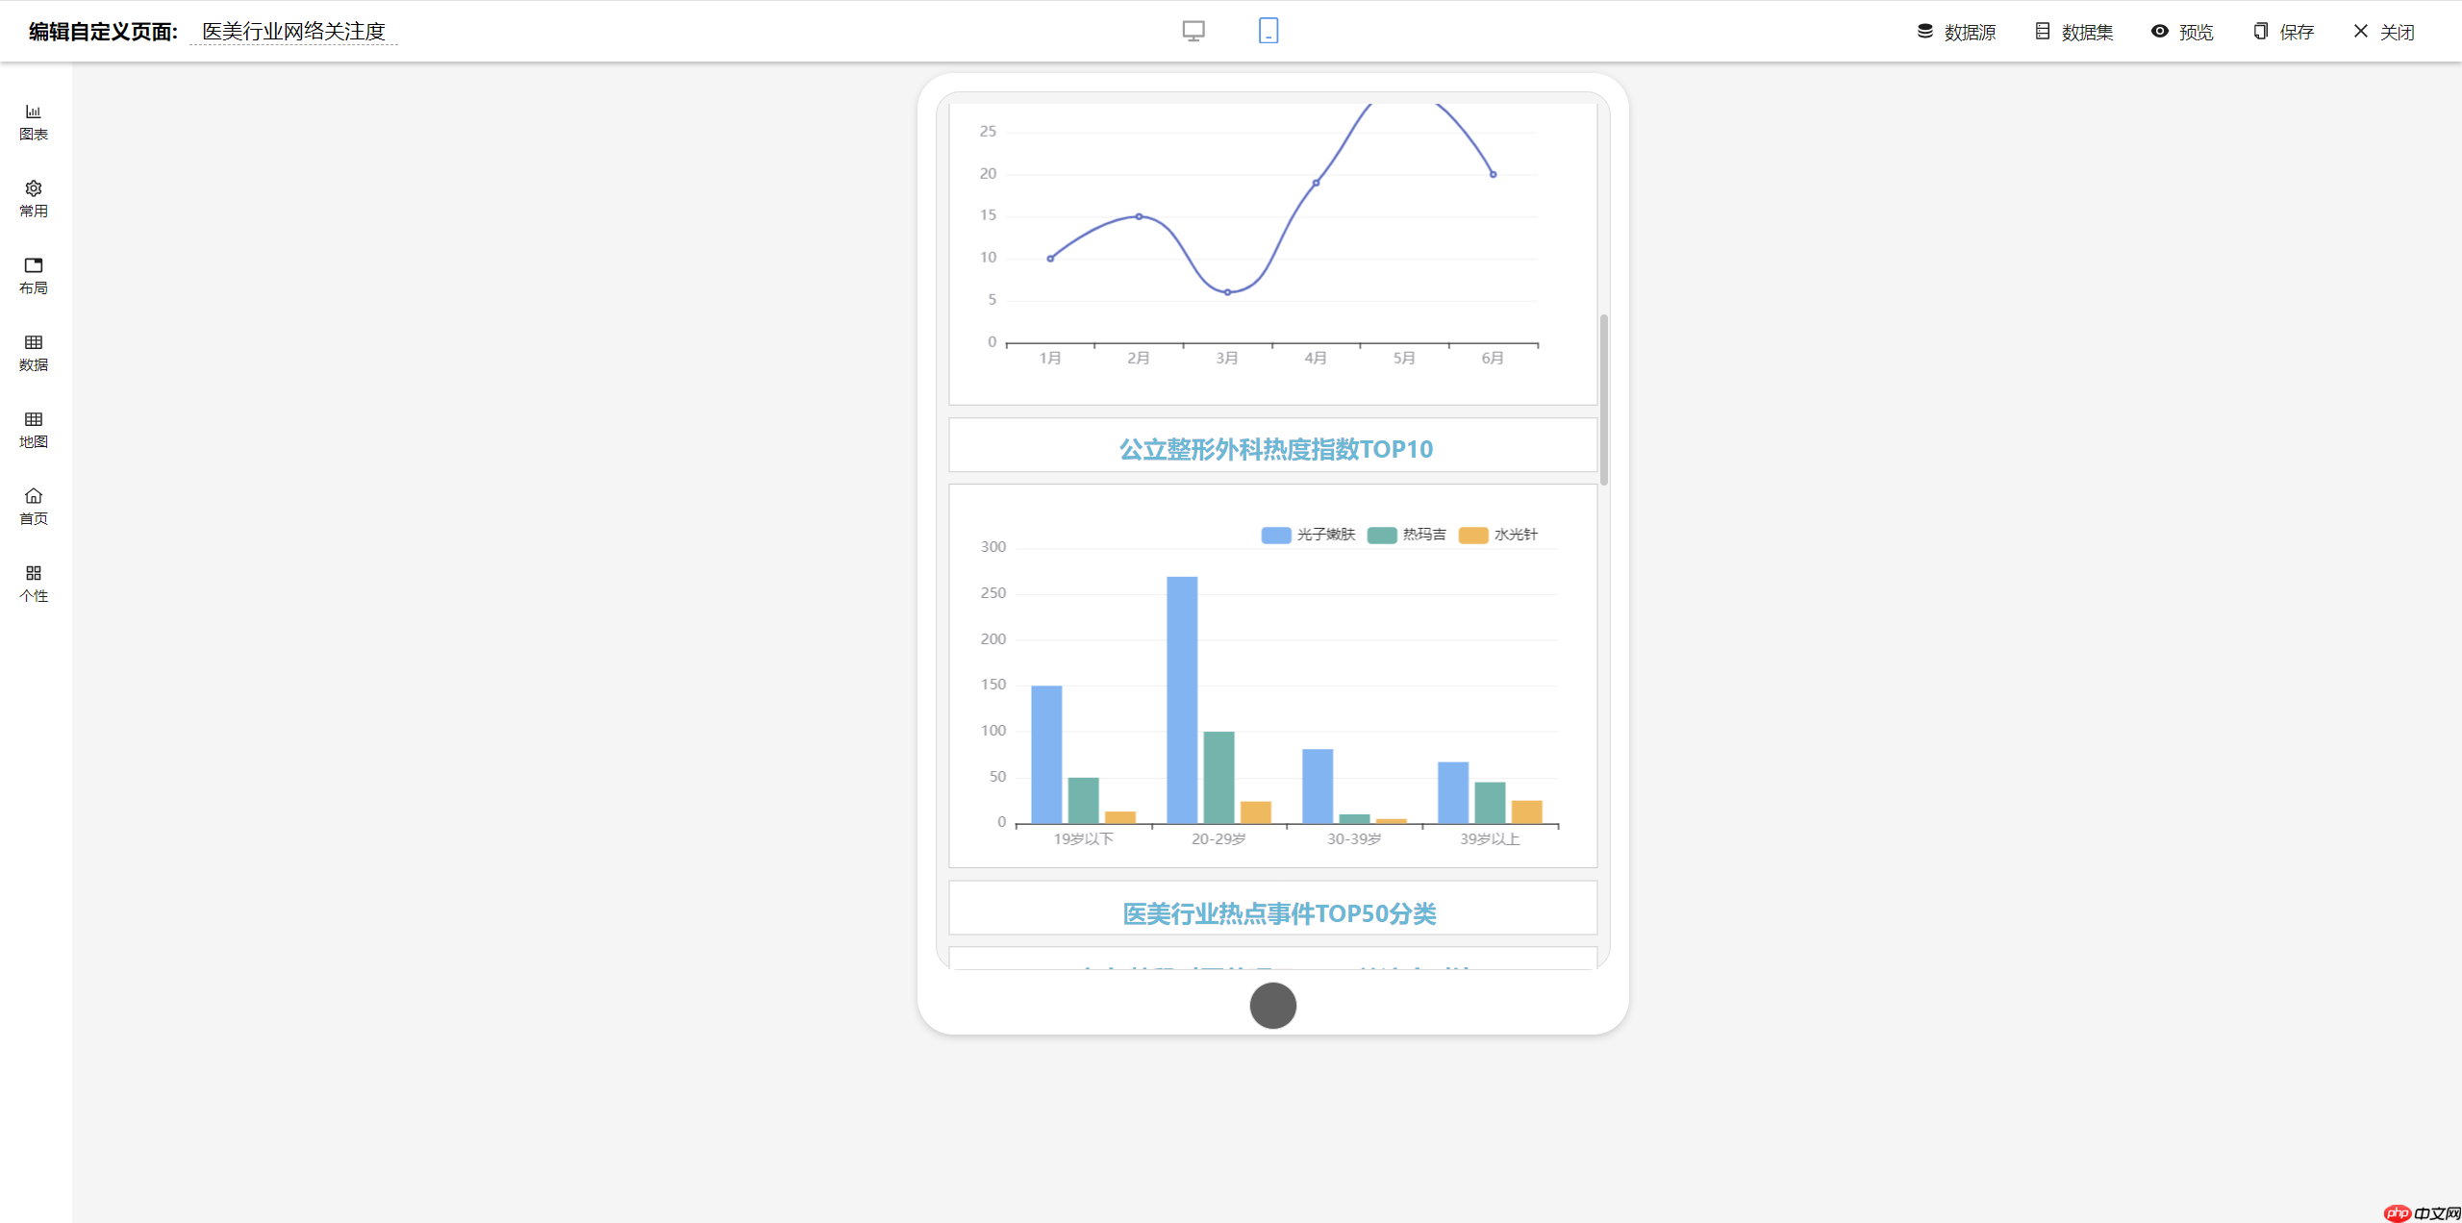Open 公立整形外科热度指数TOP10 chart title link
2462x1223 pixels.
(1274, 448)
